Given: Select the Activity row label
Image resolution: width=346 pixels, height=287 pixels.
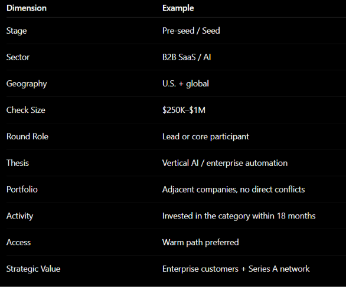Looking at the screenshot, I should click(20, 216).
